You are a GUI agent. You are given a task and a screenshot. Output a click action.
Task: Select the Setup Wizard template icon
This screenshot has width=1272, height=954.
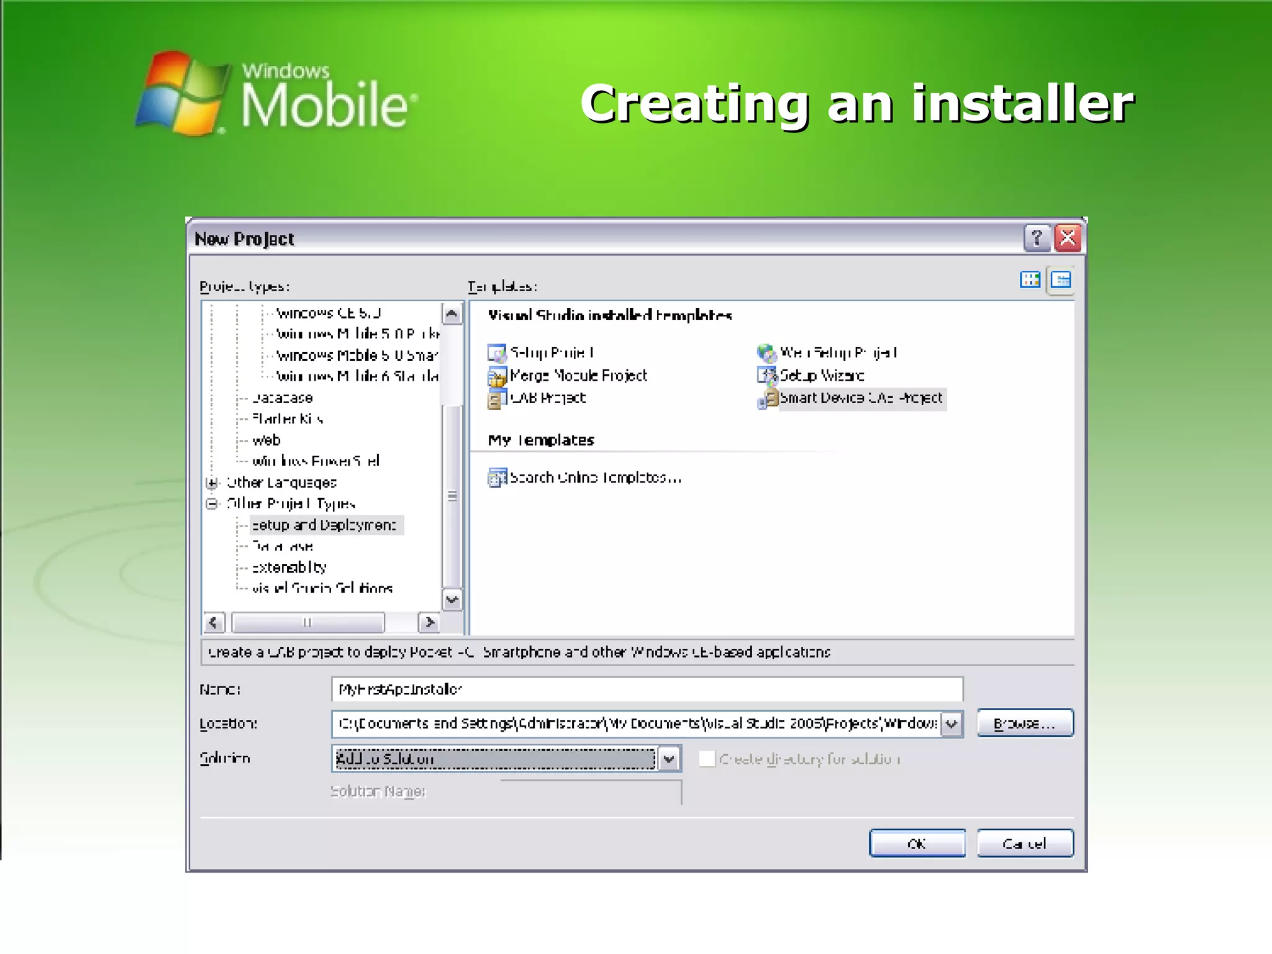(x=767, y=376)
